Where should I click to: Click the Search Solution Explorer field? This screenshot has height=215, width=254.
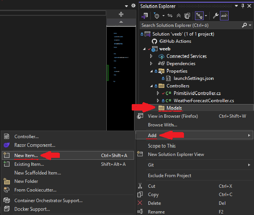189,25
